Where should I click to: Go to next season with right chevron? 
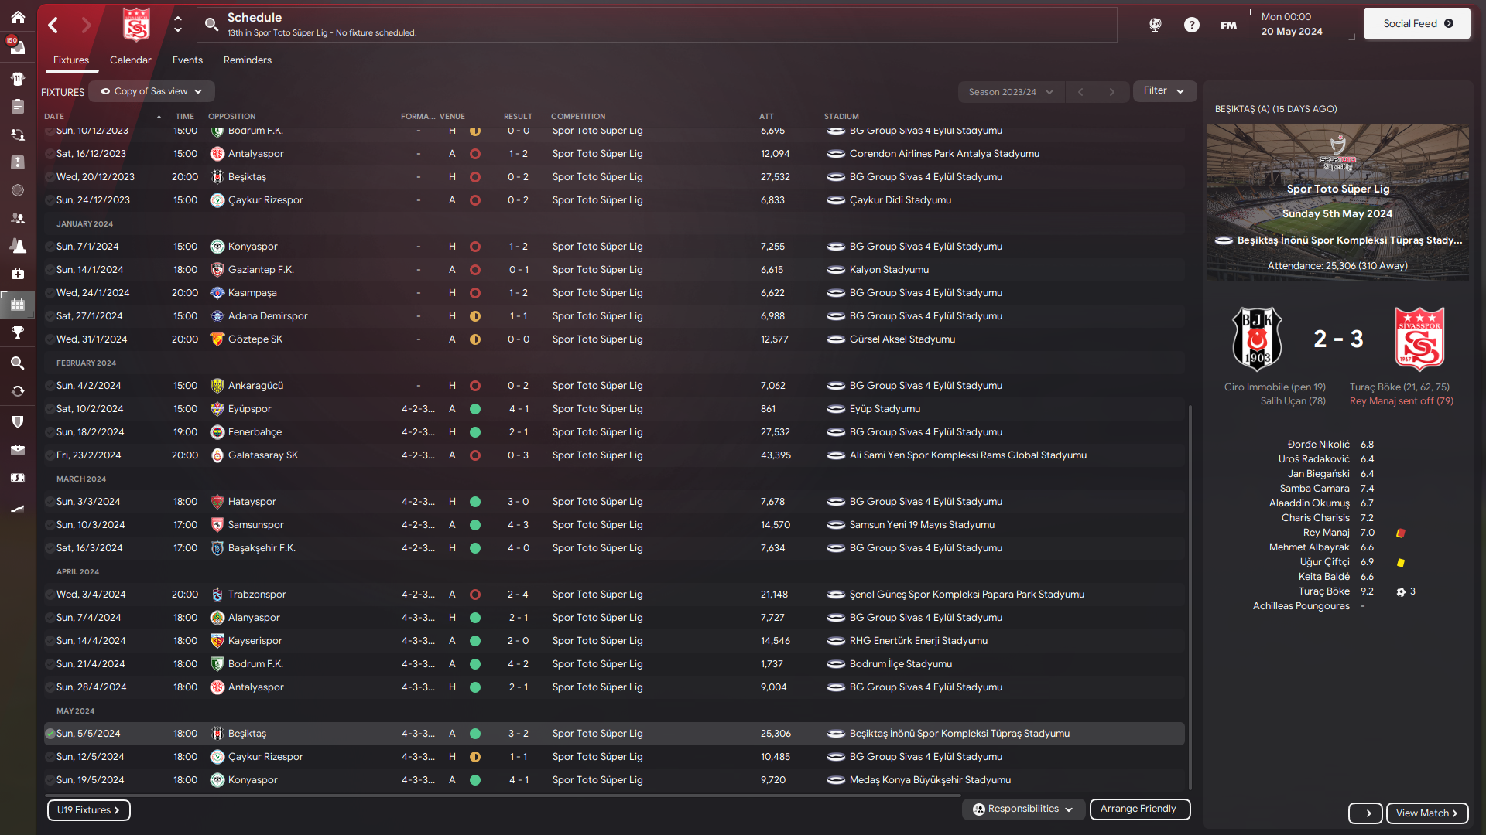tap(1112, 92)
